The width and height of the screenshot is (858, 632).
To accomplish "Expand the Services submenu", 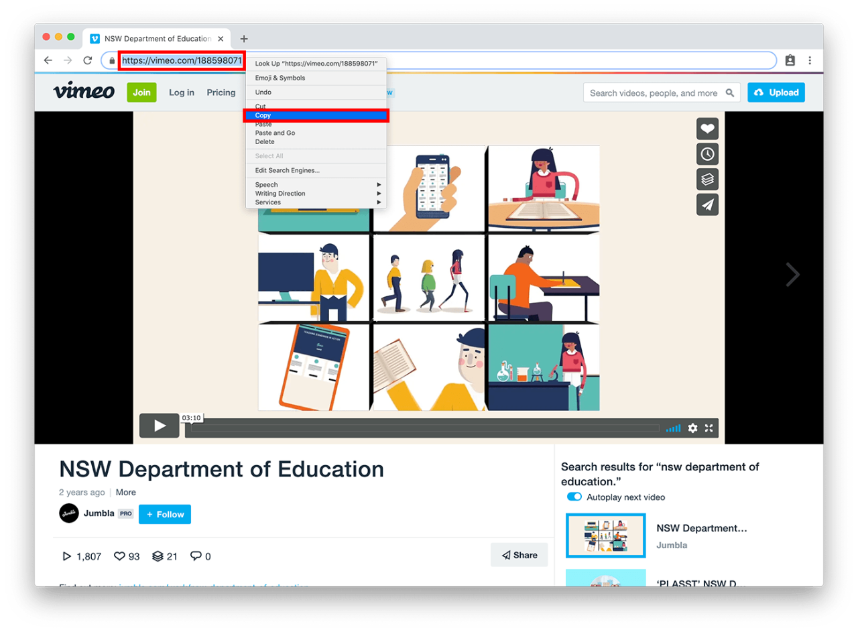I will click(x=316, y=202).
